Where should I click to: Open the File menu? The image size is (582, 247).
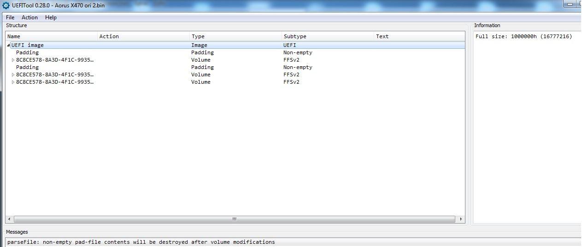click(10, 17)
